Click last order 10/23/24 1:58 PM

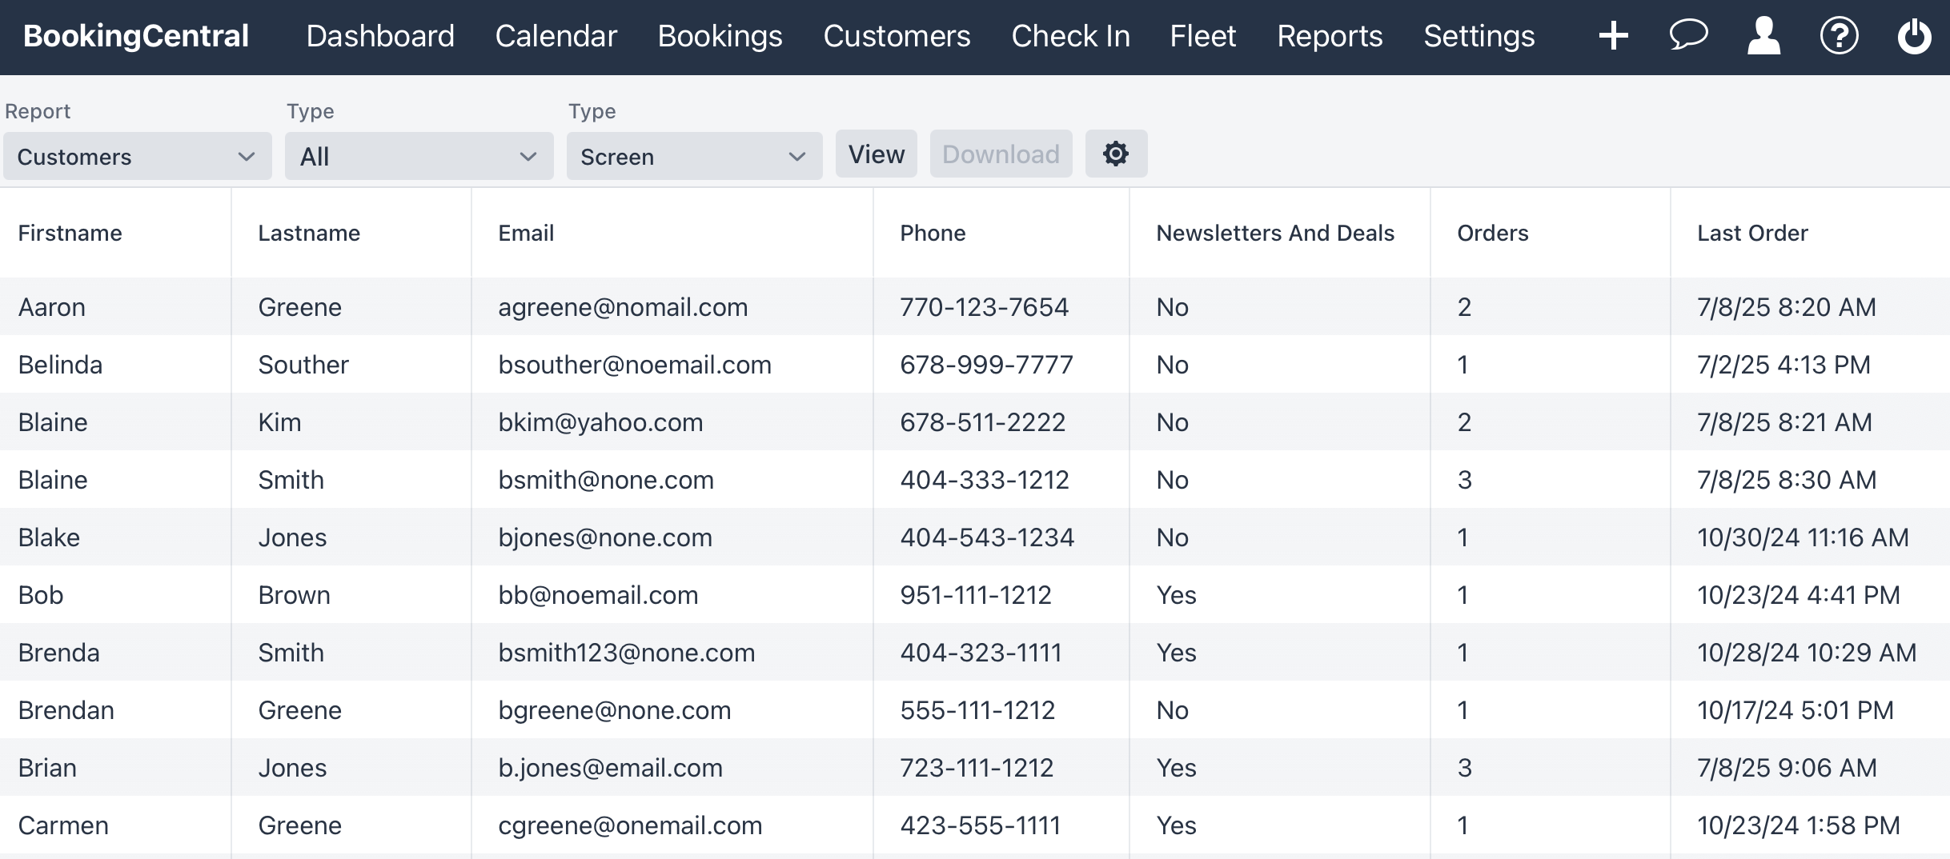[1798, 825]
